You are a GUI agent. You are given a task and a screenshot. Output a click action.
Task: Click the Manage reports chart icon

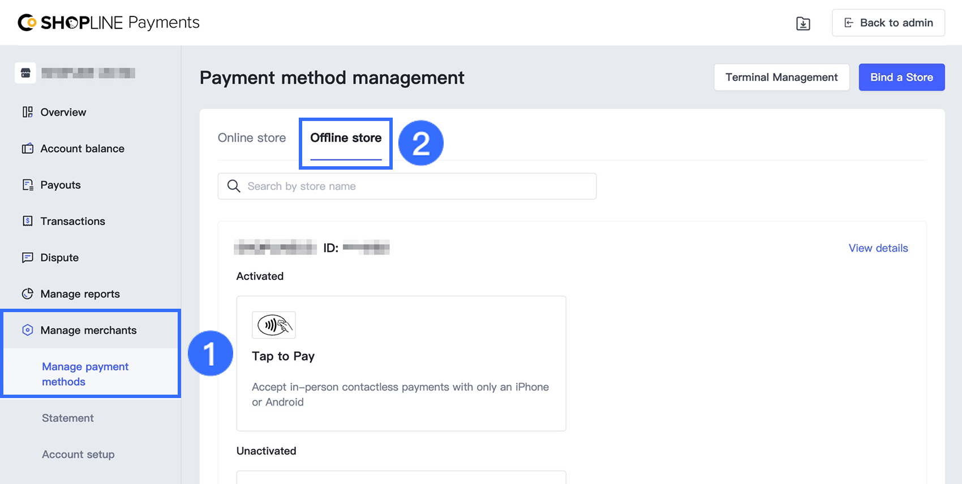27,294
